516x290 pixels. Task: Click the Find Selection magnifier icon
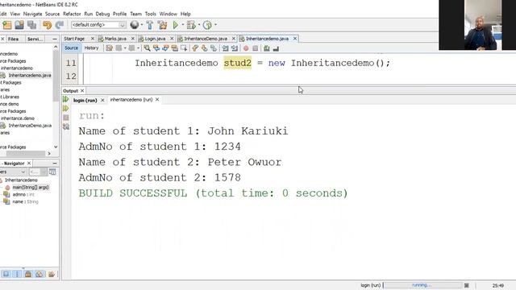click(147, 48)
